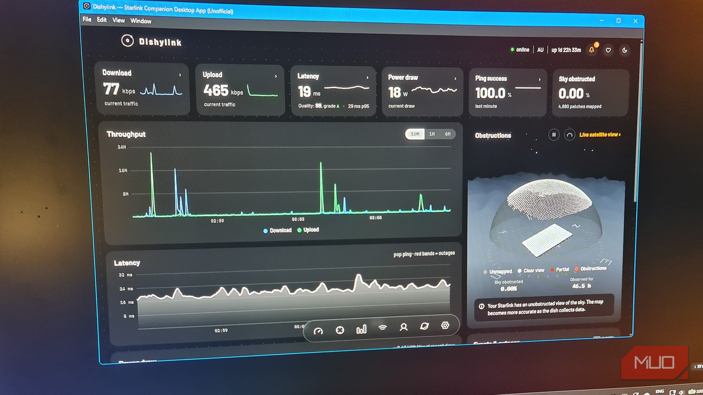Switch throughput chart to 6H range
Viewport: 703px width, 395px height.
click(x=448, y=134)
